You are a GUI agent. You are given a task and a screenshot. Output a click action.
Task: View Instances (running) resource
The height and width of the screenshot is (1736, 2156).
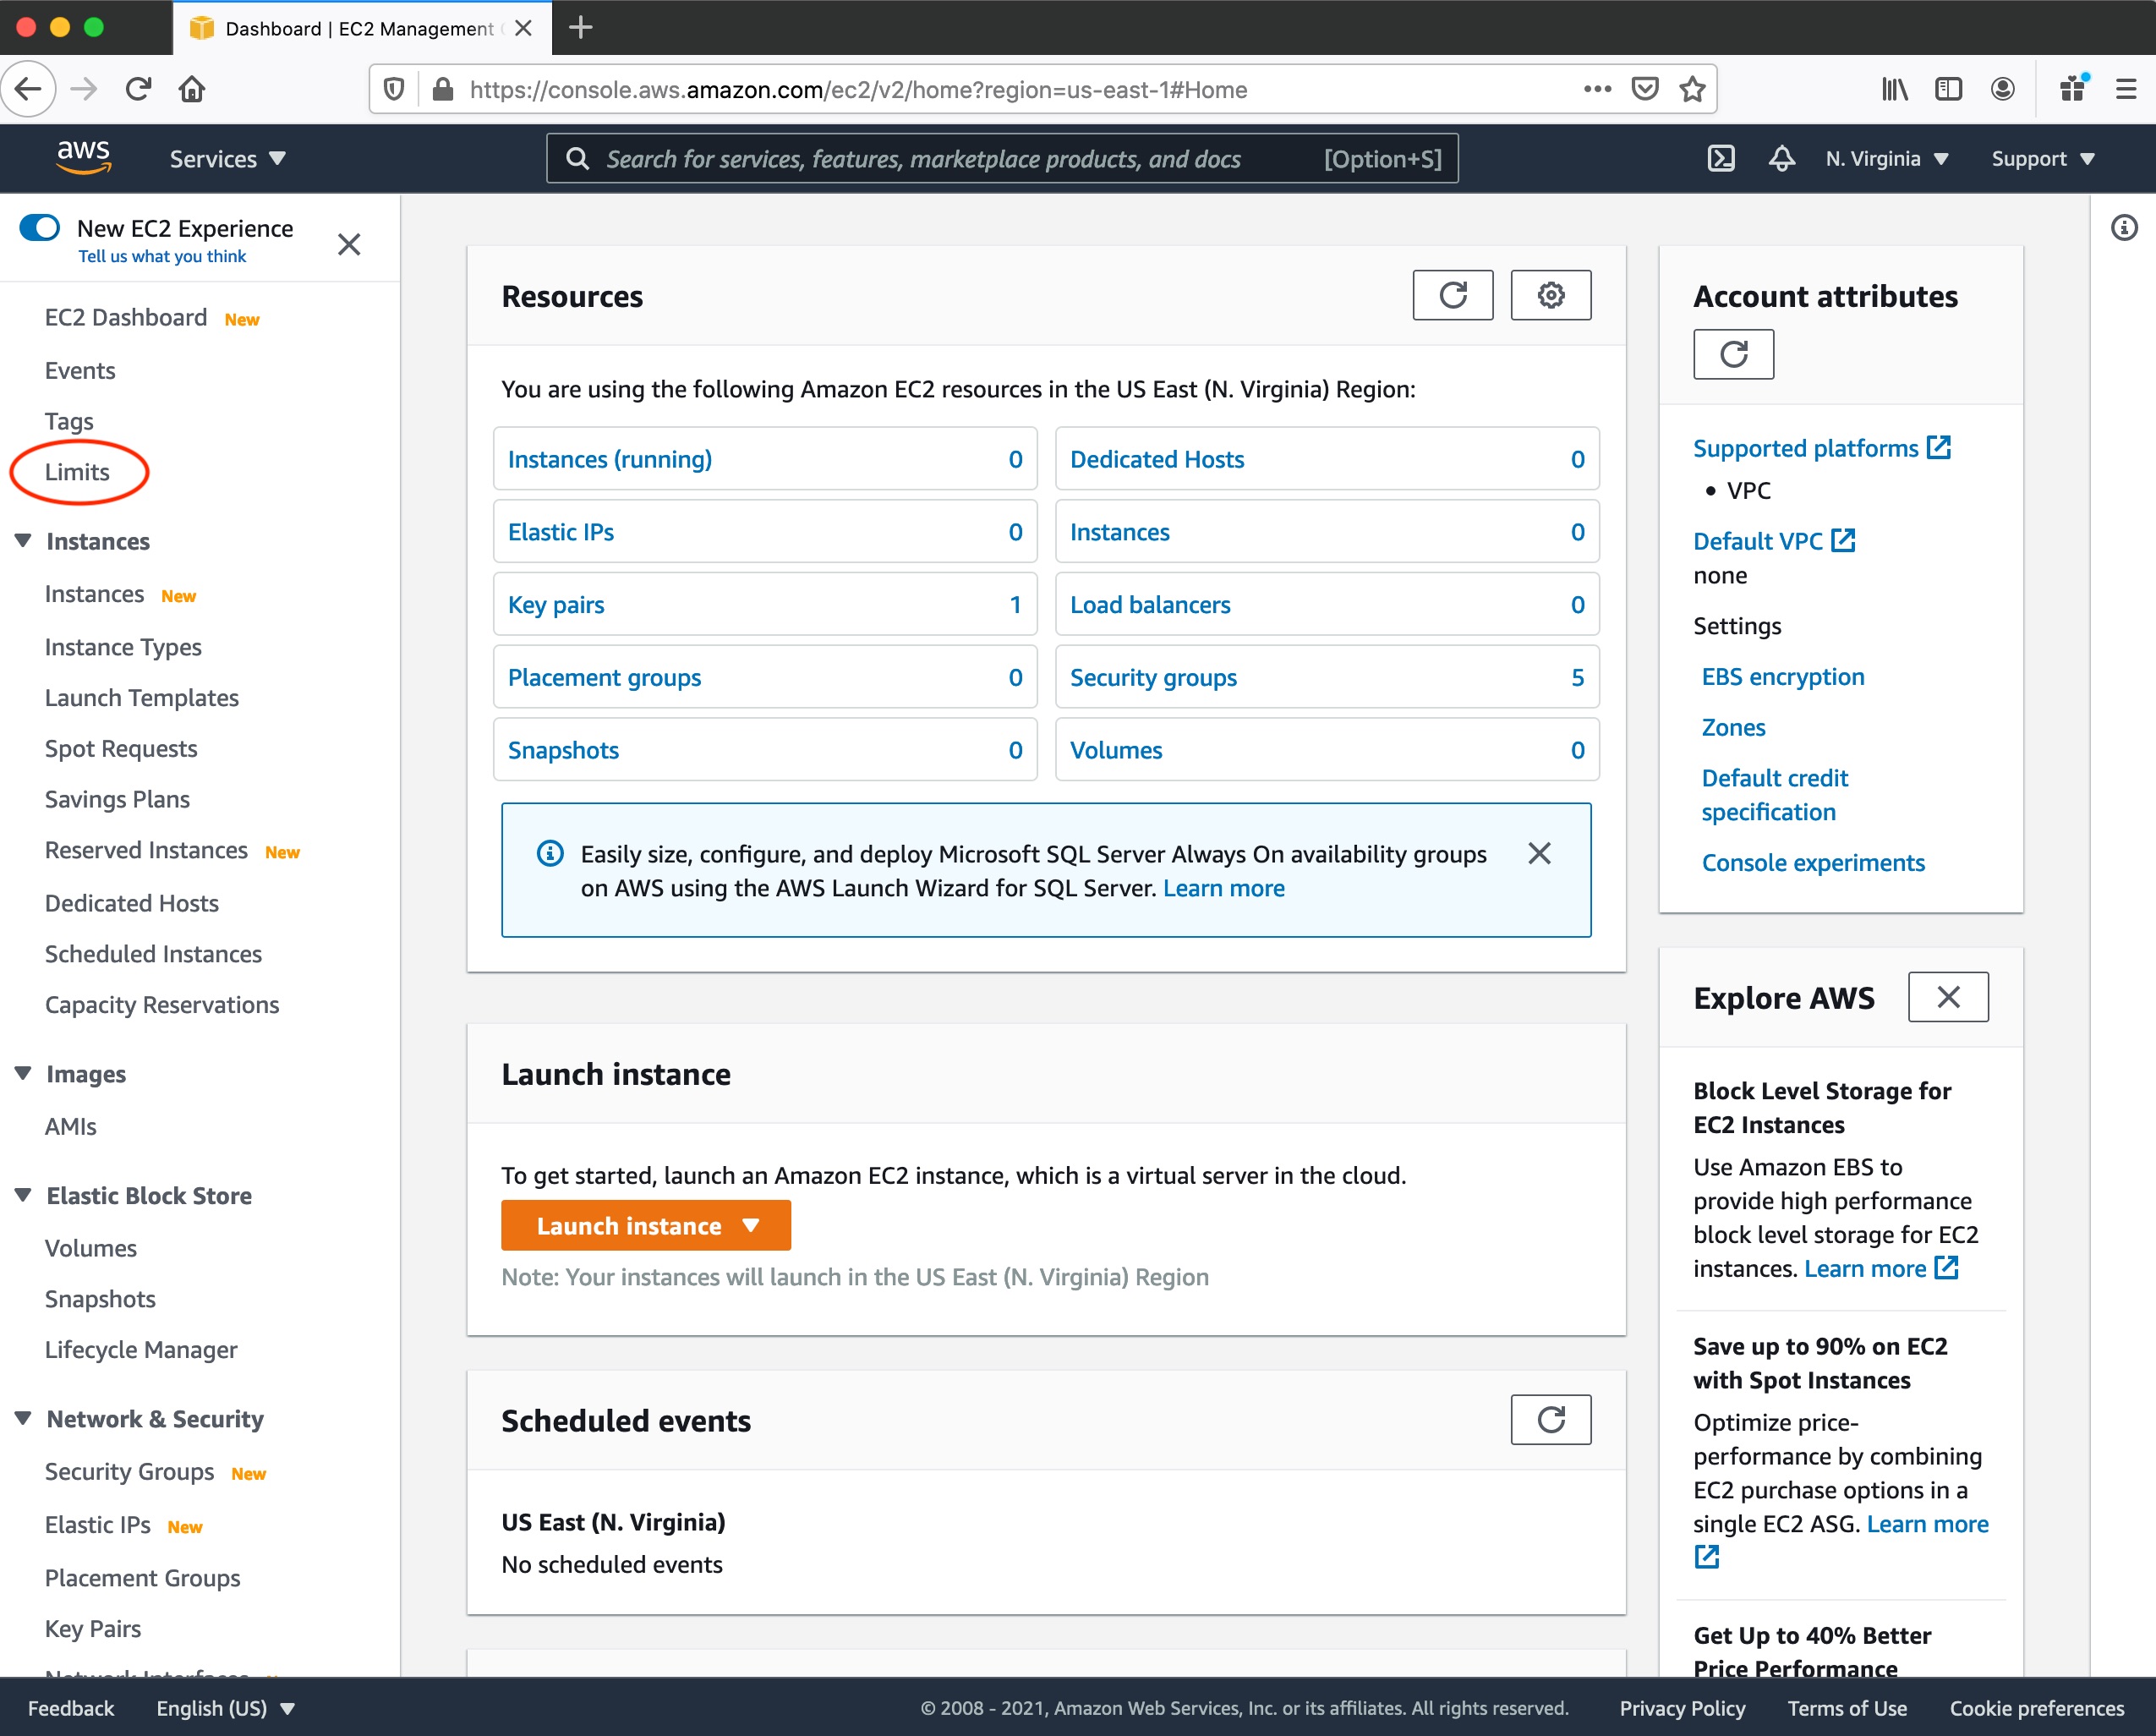point(610,460)
